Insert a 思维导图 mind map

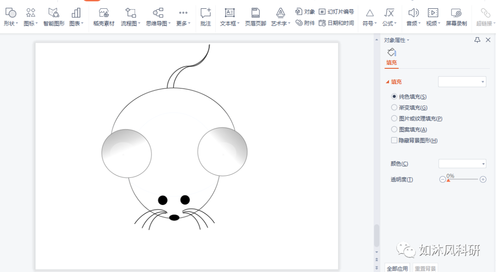[158, 17]
